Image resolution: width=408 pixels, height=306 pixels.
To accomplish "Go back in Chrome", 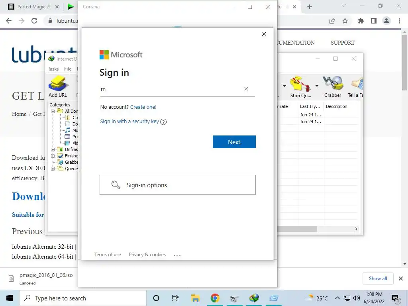I will (9, 21).
